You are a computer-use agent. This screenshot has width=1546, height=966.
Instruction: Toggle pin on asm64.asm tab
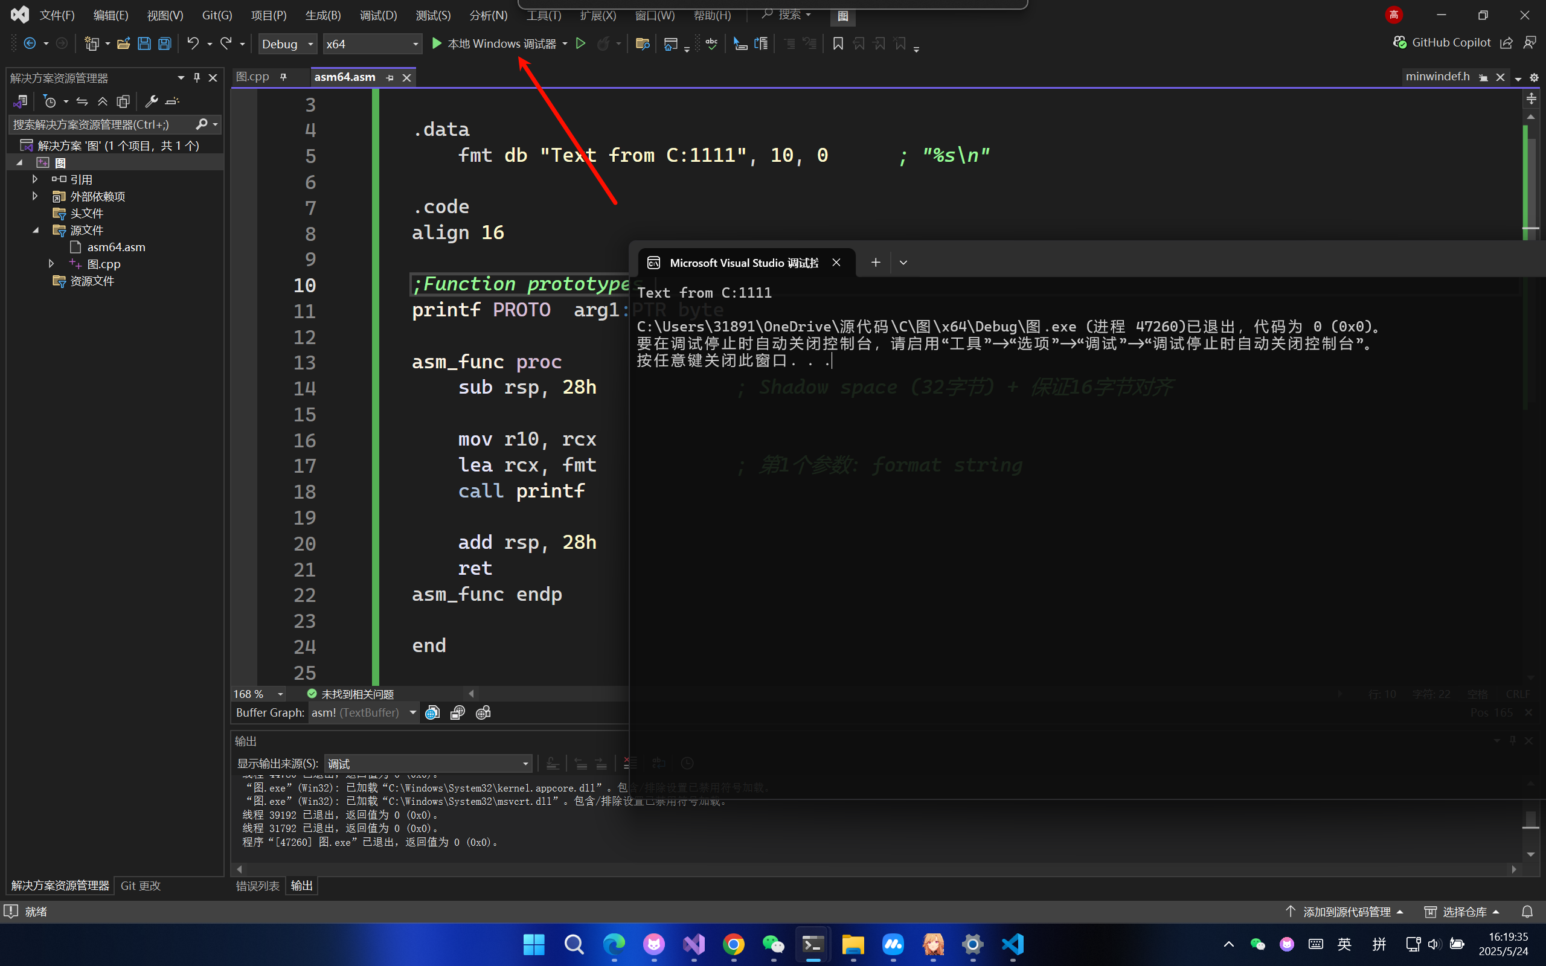coord(390,77)
